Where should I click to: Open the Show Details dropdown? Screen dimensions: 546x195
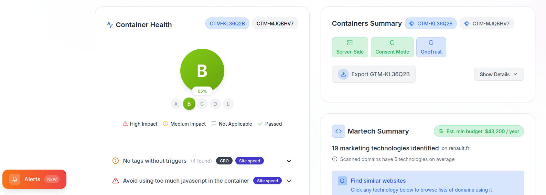tap(499, 74)
